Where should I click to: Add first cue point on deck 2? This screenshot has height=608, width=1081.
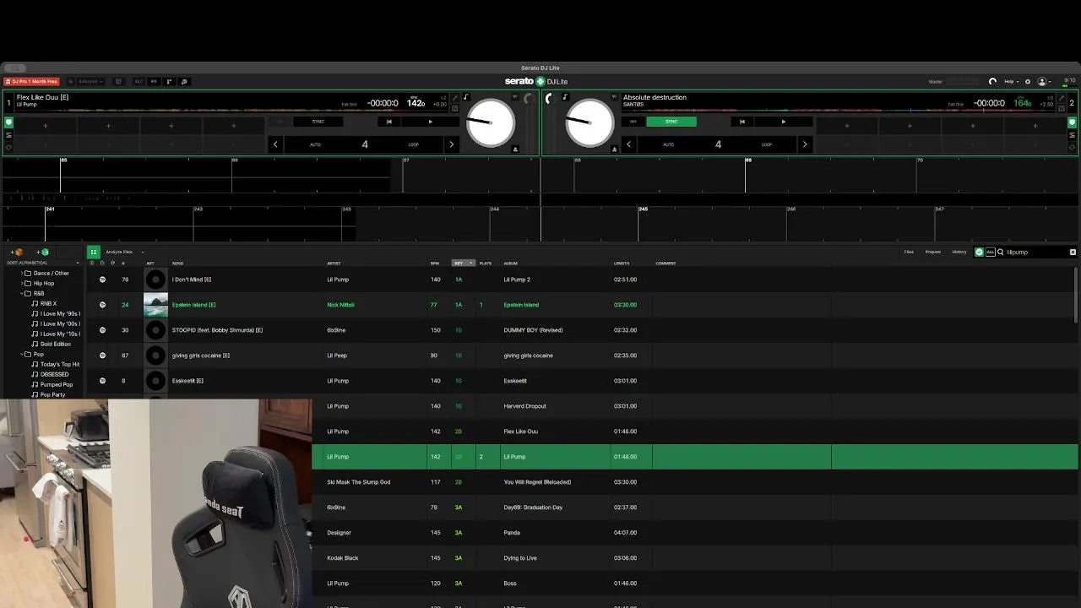(847, 126)
